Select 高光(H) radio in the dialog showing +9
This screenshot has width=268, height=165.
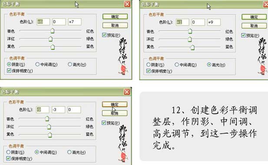tap(209, 65)
